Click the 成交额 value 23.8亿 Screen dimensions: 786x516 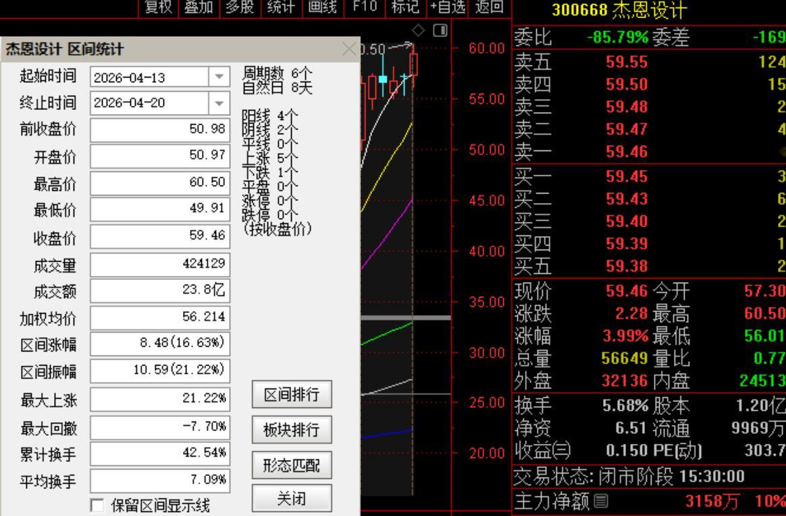point(160,291)
